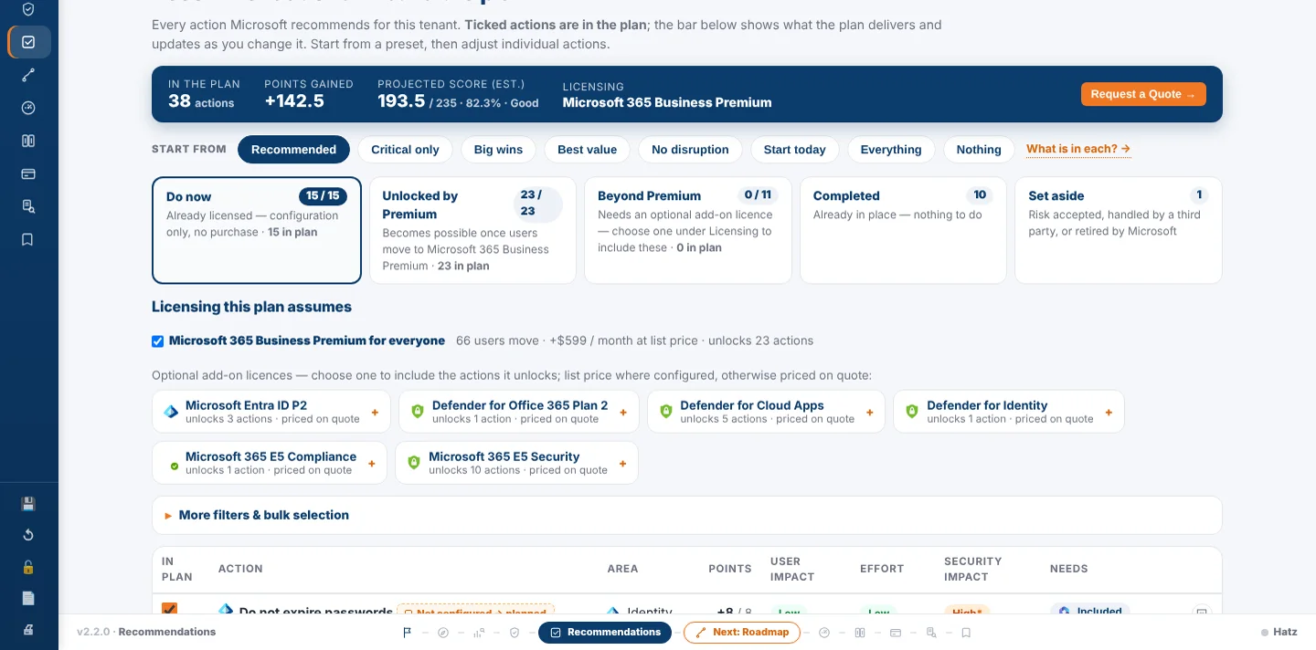Select the Everything preset
This screenshot has width=1316, height=650.
pyautogui.click(x=891, y=150)
